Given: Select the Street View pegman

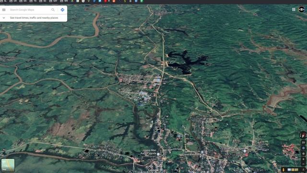Looking at the screenshot, I should tap(283, 170).
